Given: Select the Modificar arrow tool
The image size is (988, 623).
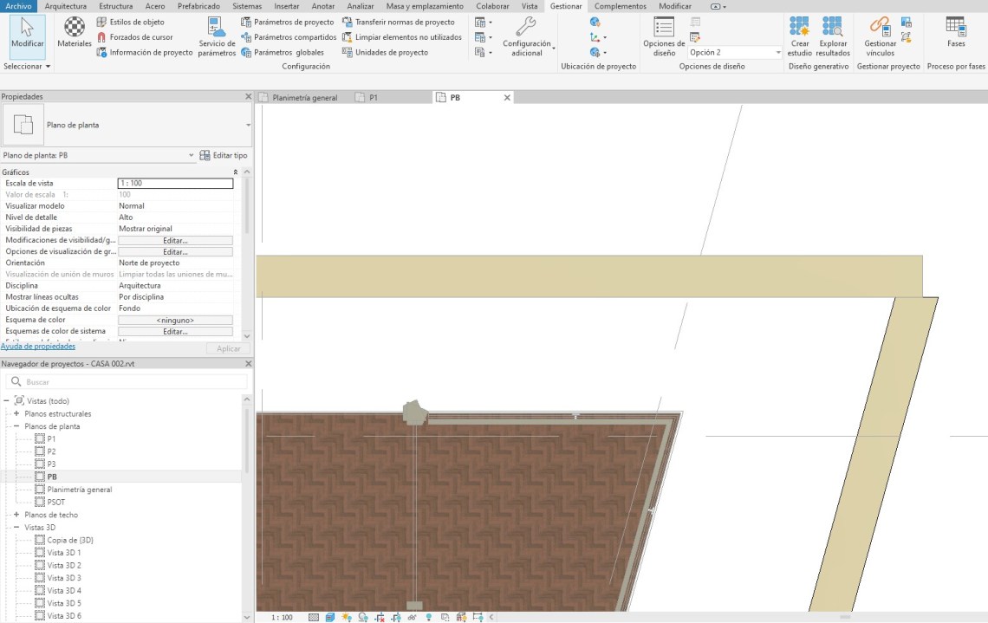Looking at the screenshot, I should point(28,32).
